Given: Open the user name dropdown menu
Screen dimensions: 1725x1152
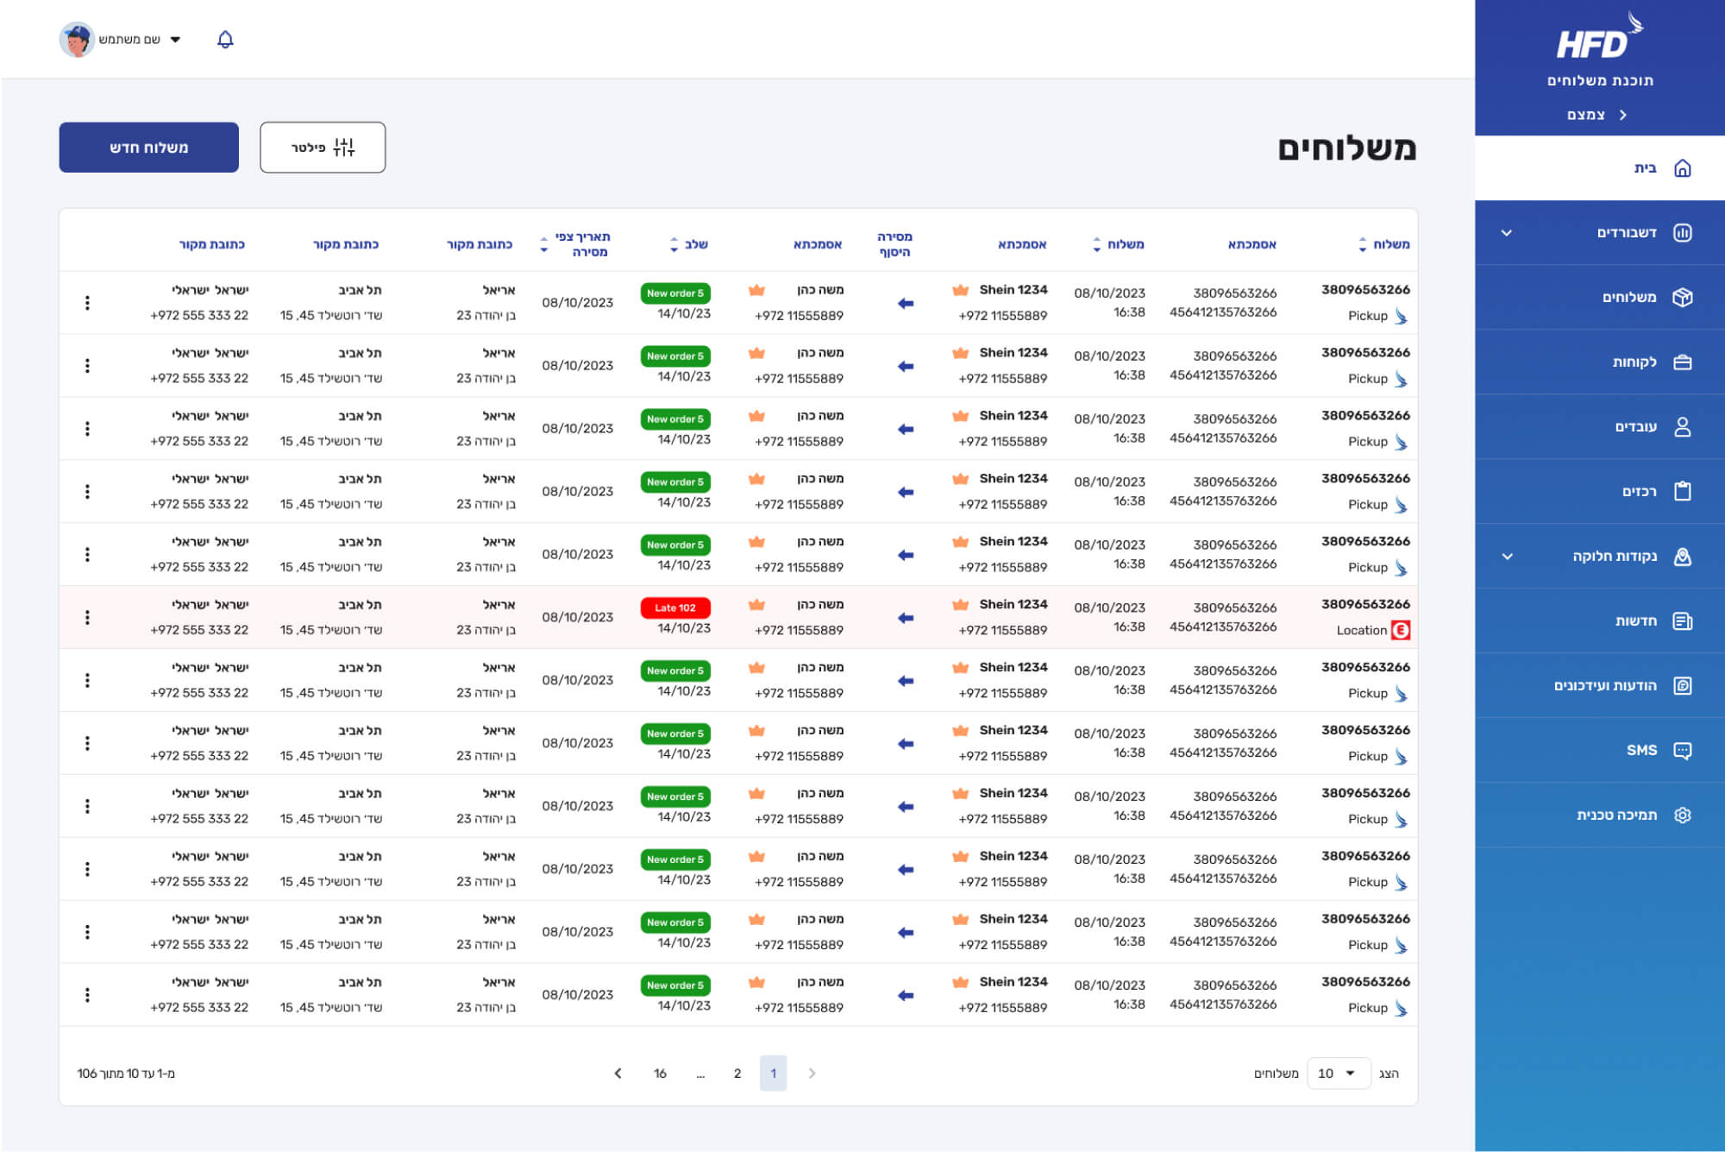Looking at the screenshot, I should 176,40.
